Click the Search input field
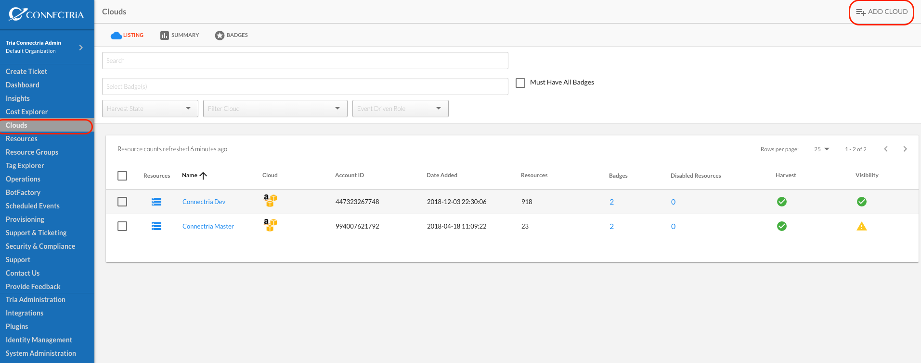Viewport: 921px width, 363px height. coord(305,60)
